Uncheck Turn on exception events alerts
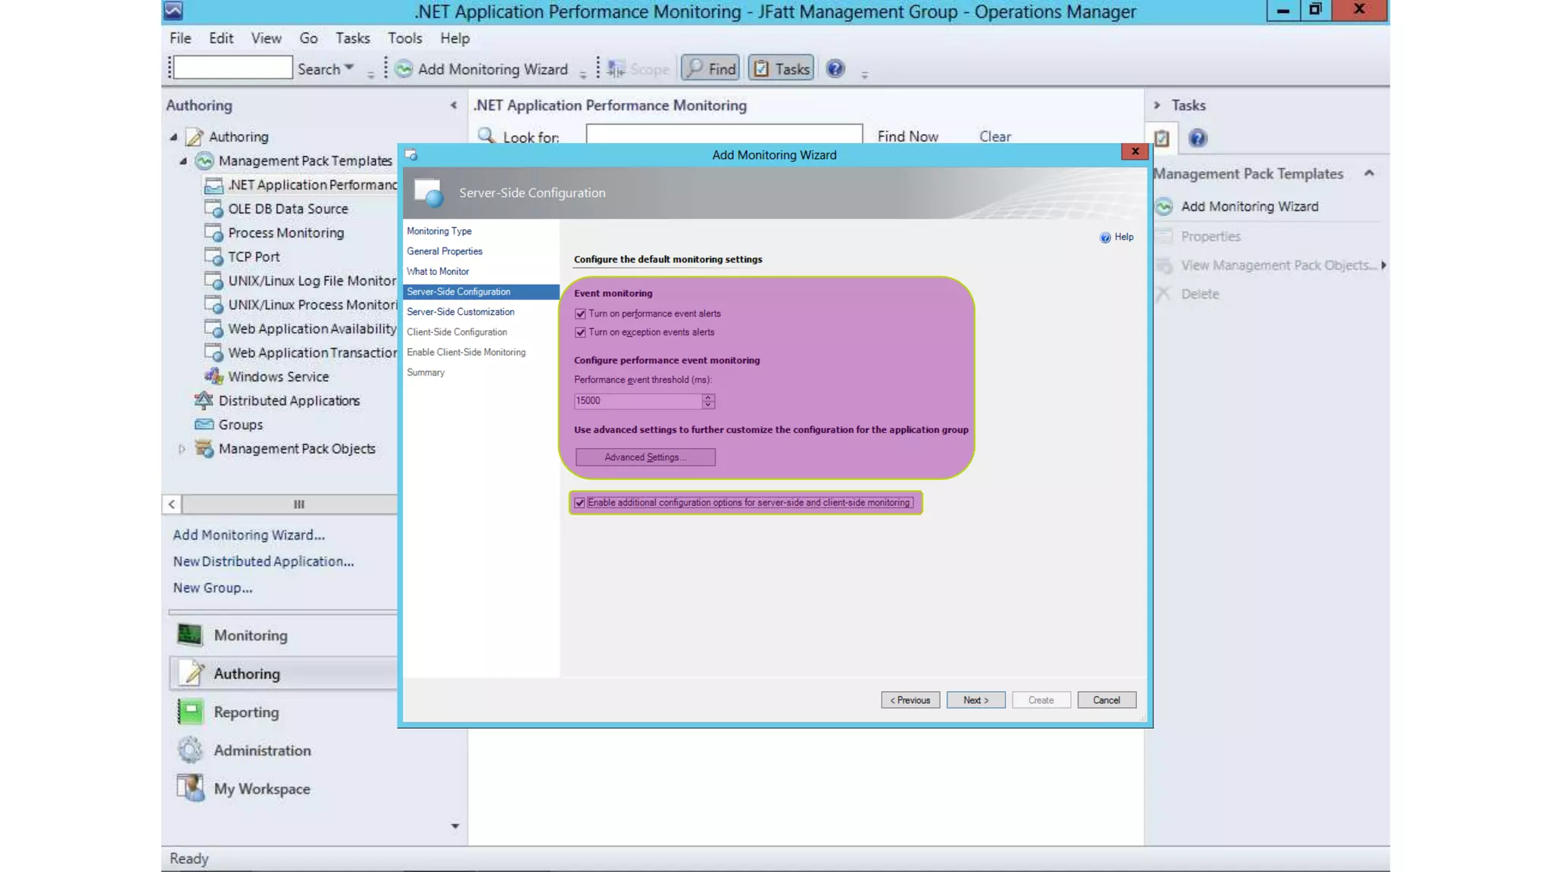Viewport: 1551px width, 872px height. tap(580, 332)
